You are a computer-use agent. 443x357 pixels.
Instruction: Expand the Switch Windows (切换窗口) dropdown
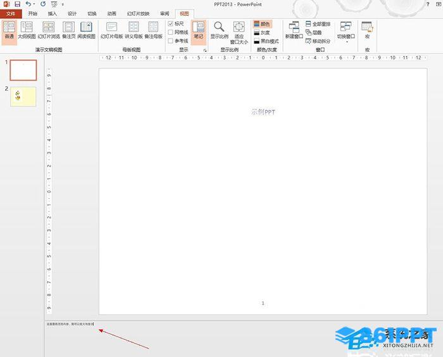[346, 30]
